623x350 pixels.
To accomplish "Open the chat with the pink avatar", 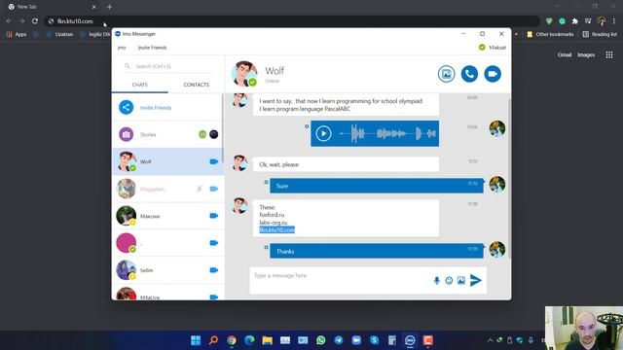I will 167,243.
